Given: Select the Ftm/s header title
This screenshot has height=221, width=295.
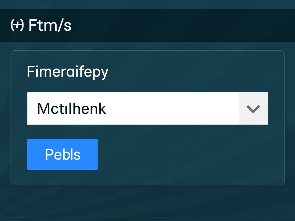Looking at the screenshot, I should 50,25.
